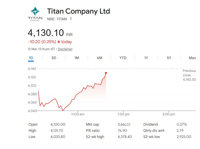
Task: Click the red down arrow beside today
Action: (59, 42)
